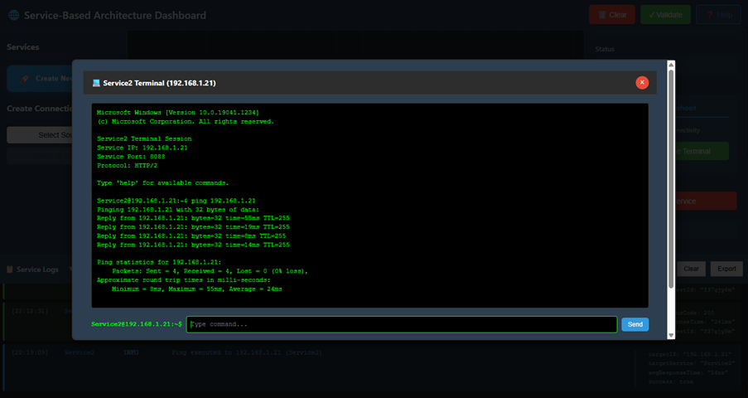Click the globe icon beside dashboard title
This screenshot has width=748, height=398.
pyautogui.click(x=14, y=15)
